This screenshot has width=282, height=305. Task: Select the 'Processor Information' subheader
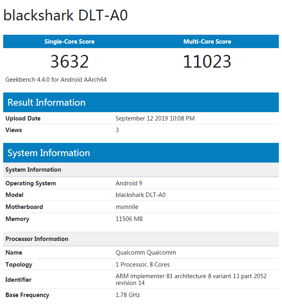141,239
